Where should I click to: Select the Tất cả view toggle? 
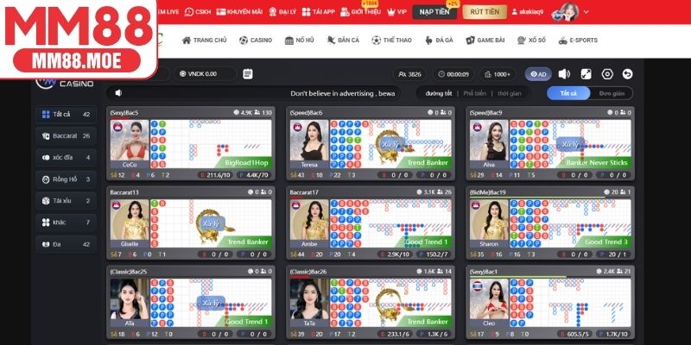point(569,93)
